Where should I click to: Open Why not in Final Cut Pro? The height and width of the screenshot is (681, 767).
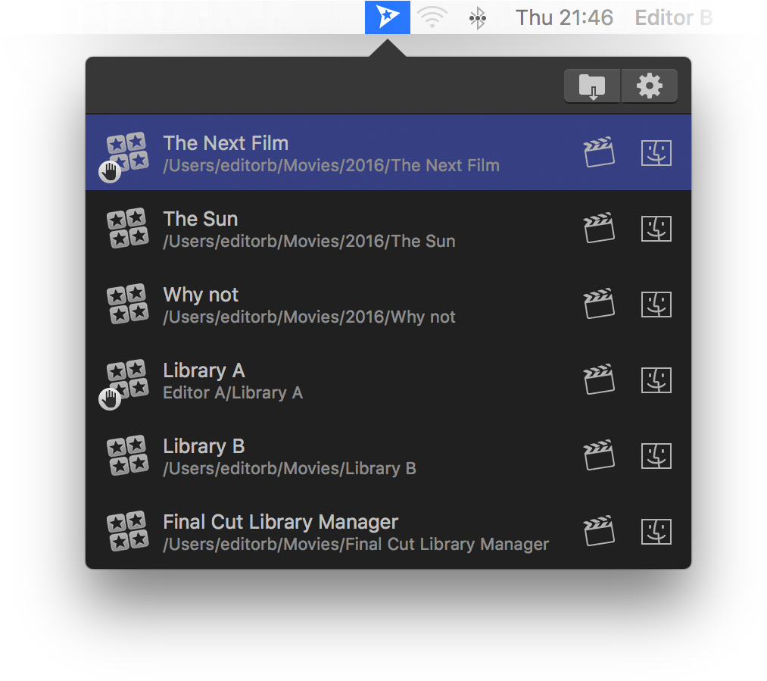point(599,303)
